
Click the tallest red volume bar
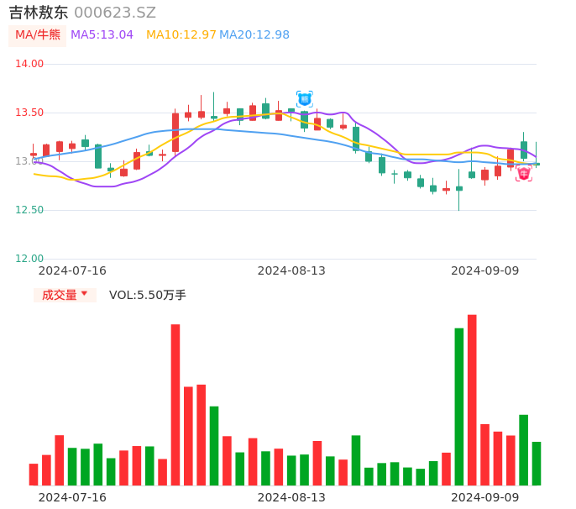tap(472, 400)
